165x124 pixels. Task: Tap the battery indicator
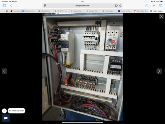[161, 1]
